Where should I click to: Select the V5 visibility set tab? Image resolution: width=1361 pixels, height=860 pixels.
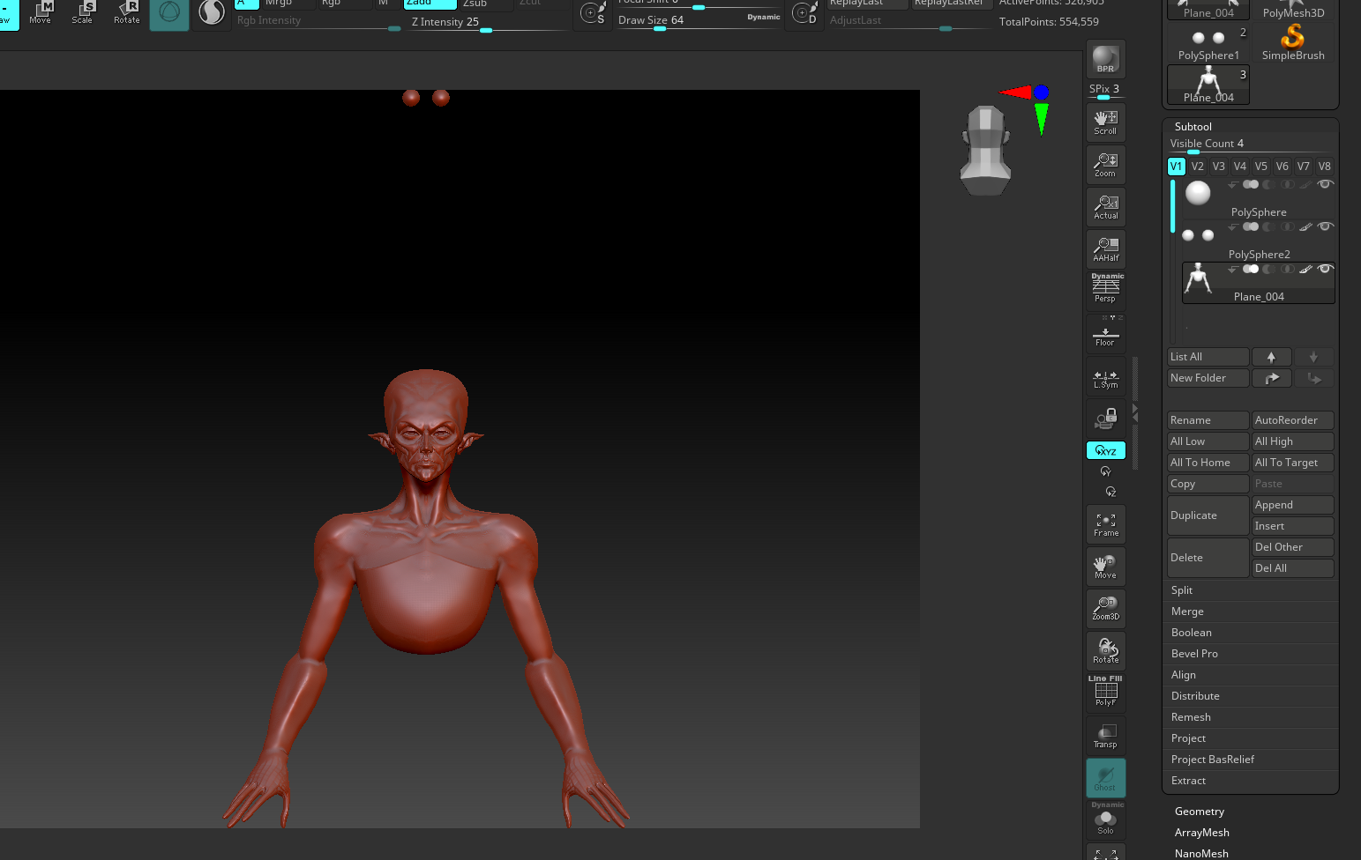[1260, 167]
